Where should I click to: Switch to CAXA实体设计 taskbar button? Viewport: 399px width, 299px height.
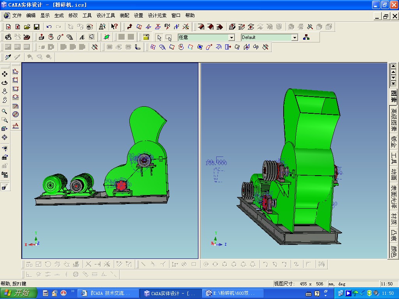(x=170, y=293)
